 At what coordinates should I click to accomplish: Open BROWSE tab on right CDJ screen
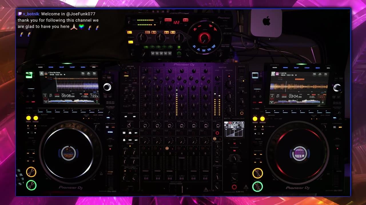285,68
